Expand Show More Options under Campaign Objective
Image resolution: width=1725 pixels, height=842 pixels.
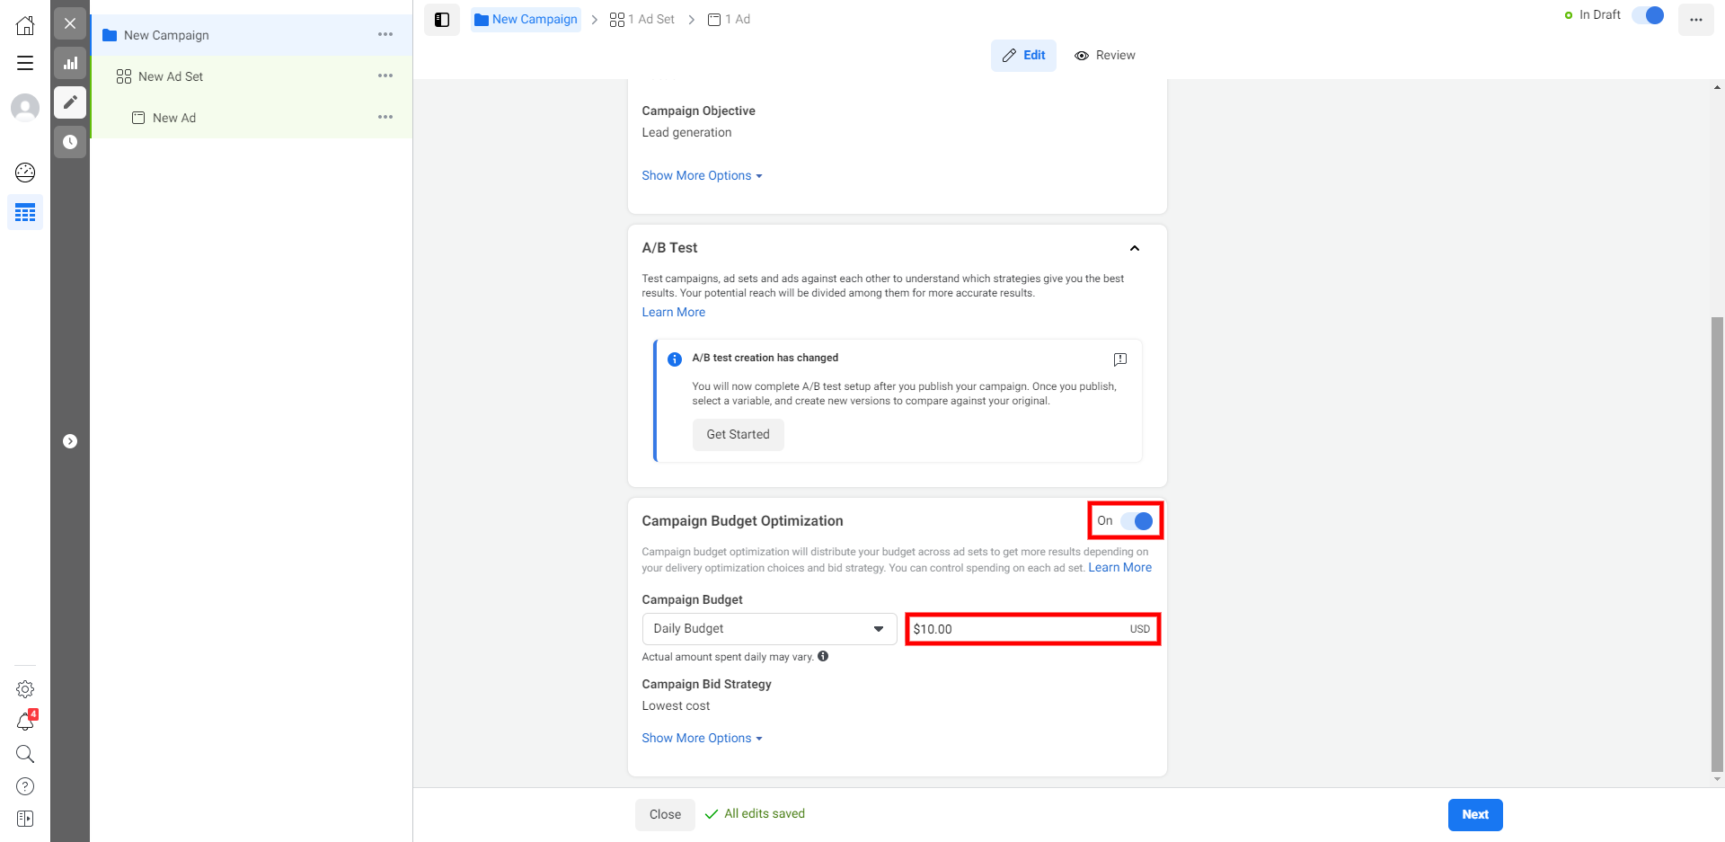[x=702, y=175]
